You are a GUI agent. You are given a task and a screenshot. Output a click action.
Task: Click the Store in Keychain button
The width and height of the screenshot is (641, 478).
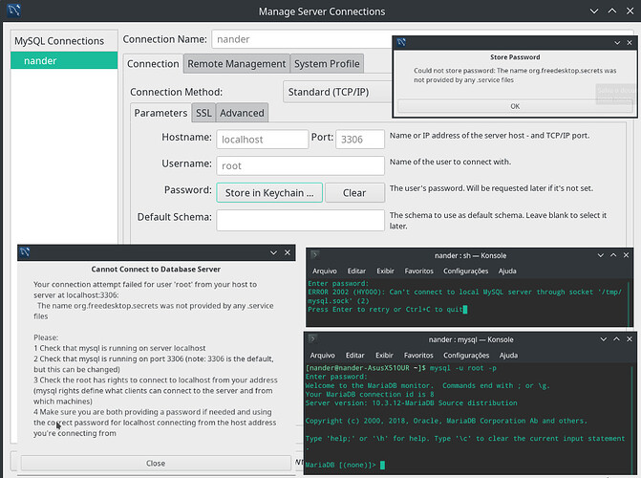[x=268, y=192]
